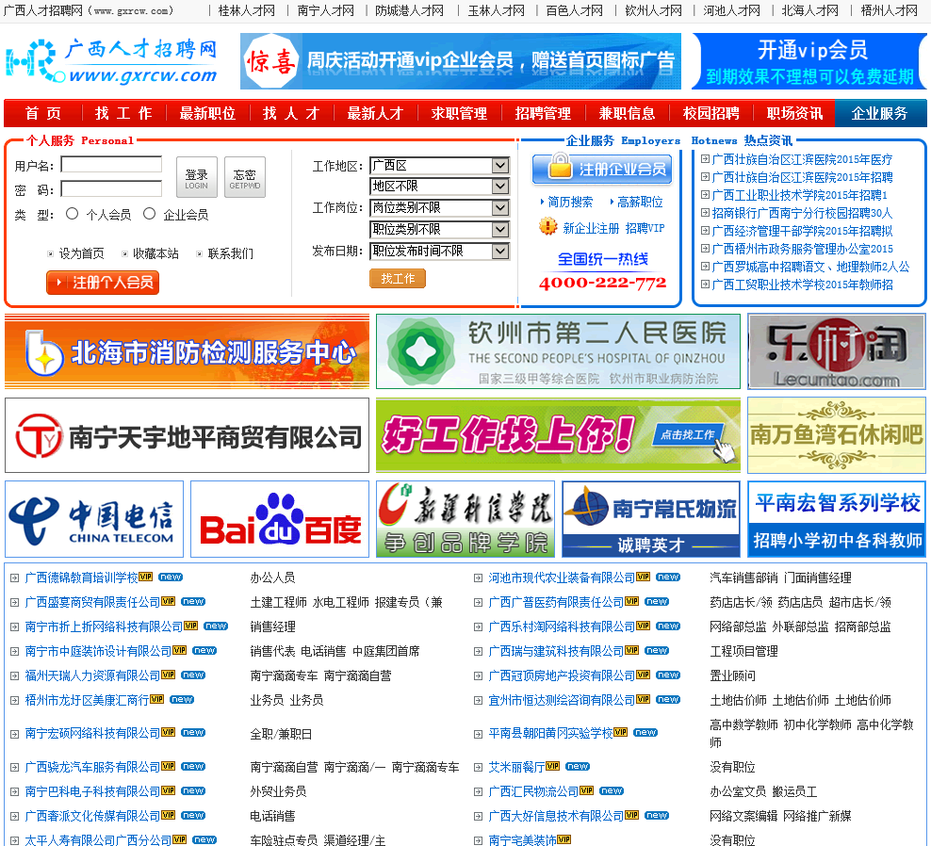The height and width of the screenshot is (846, 931).
Task: Open the 钦州市第二人民医院 banner ad
Action: 558,351
